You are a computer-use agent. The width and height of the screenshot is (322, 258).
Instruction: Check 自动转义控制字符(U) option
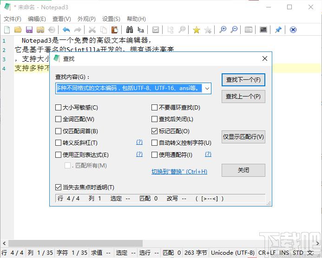[x=154, y=143]
